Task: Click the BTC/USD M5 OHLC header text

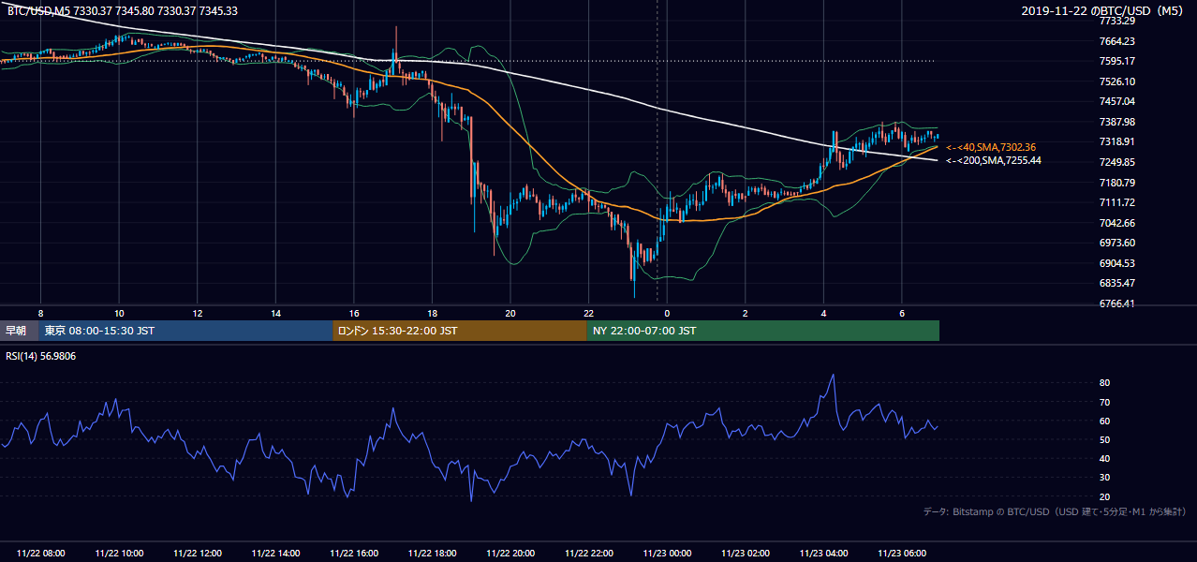Action: click(x=122, y=10)
